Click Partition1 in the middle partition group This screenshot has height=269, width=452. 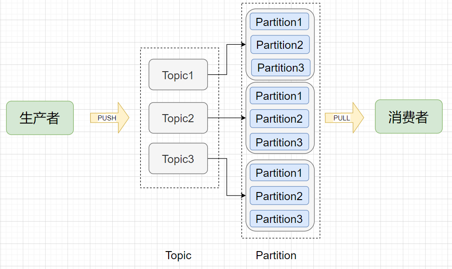[x=279, y=96]
